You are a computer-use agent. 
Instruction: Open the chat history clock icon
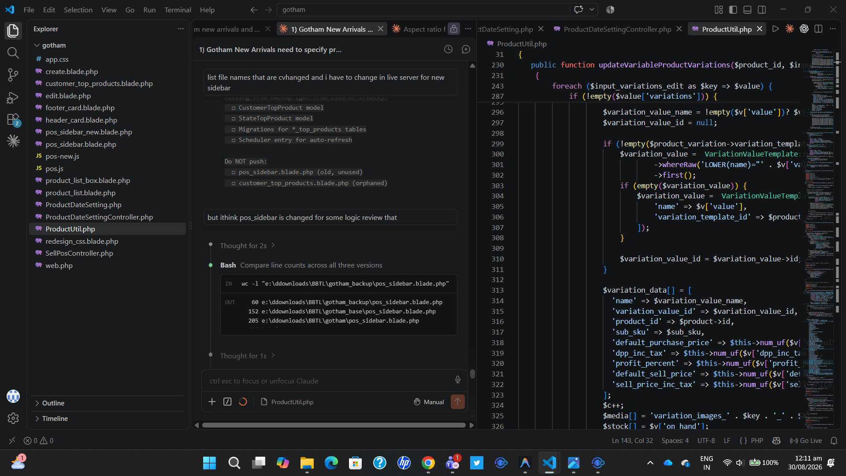[448, 49]
